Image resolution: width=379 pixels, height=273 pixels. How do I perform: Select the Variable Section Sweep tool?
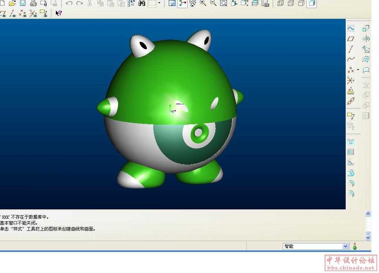366,49
